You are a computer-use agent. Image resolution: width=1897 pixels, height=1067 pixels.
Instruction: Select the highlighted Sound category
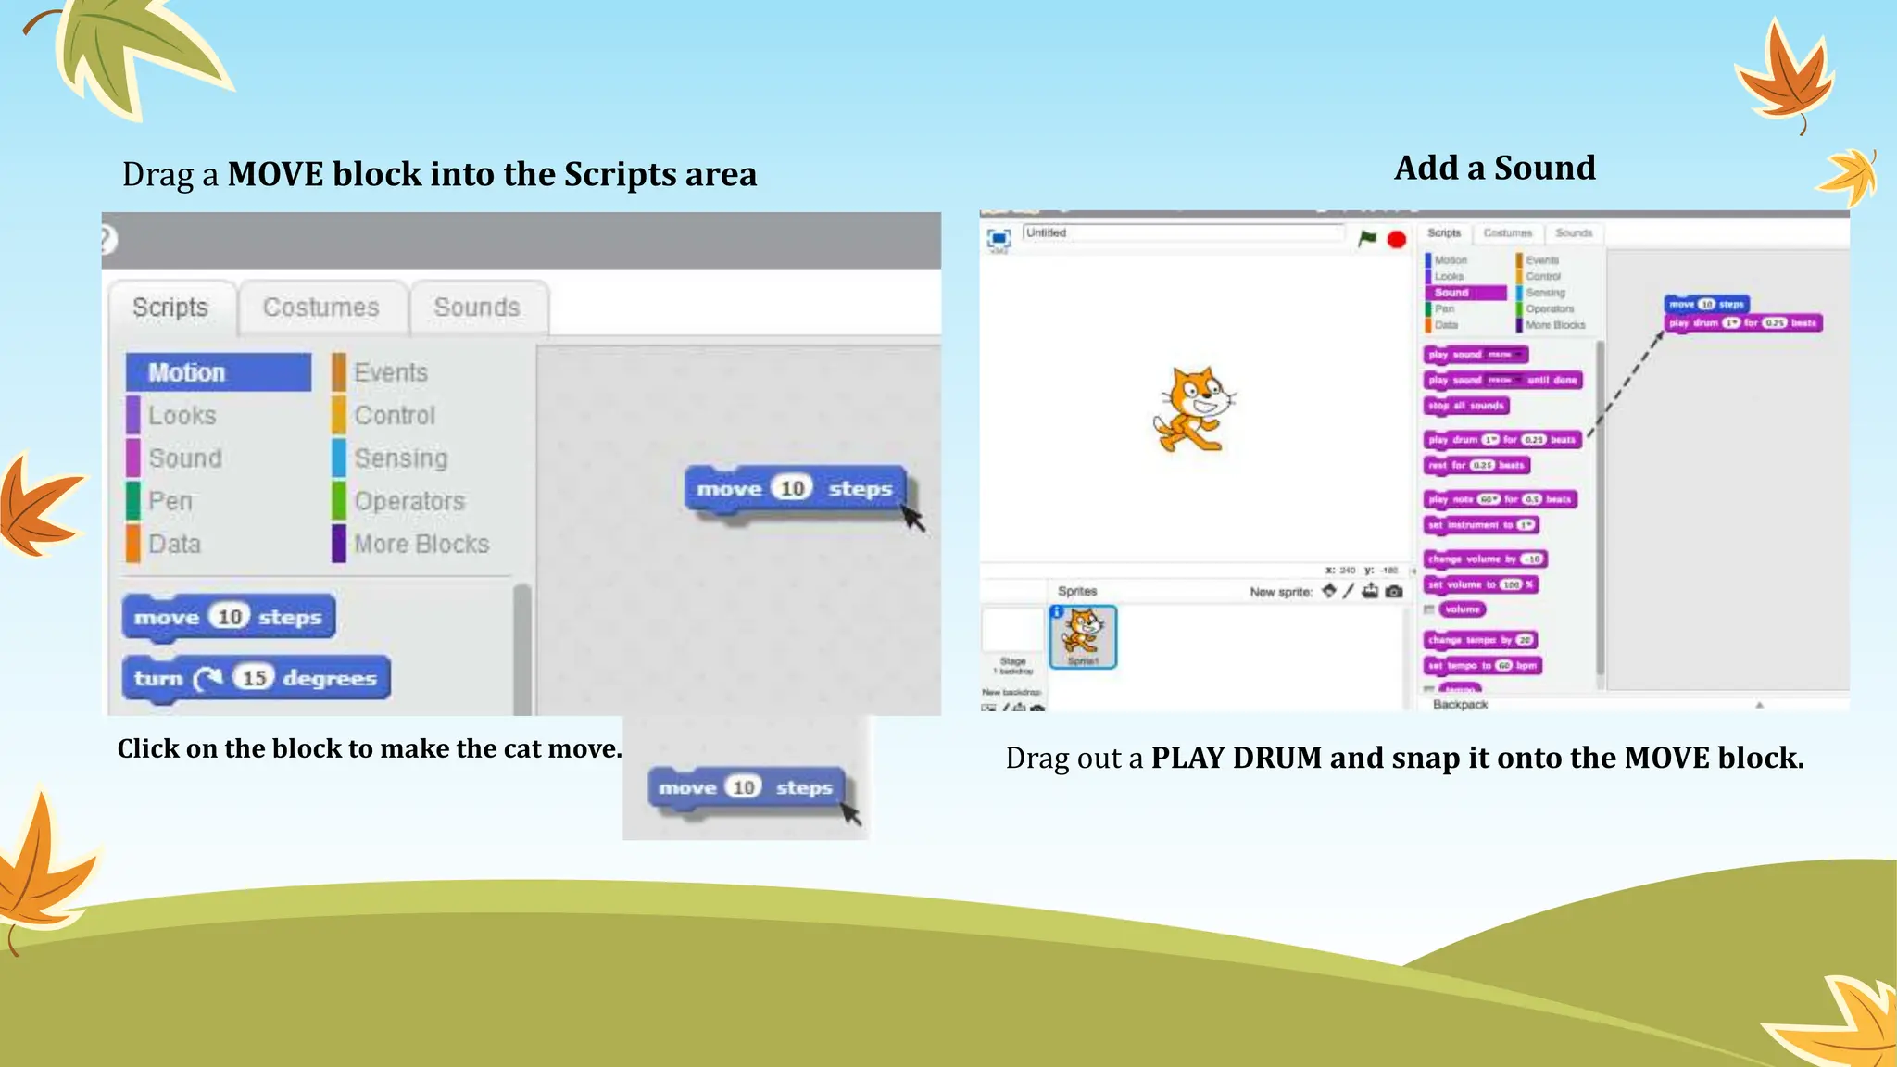click(x=1465, y=293)
